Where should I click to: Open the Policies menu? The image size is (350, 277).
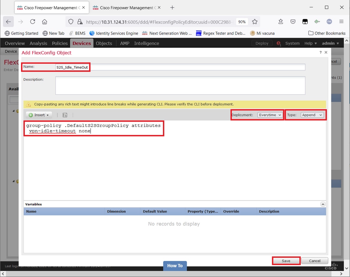[60, 43]
